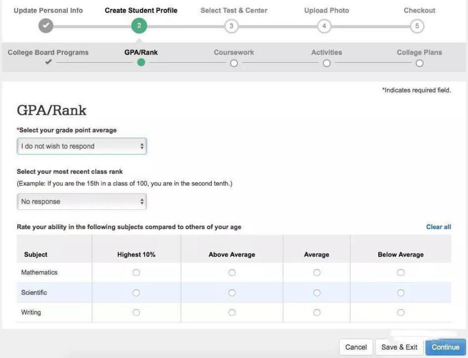Click the Clear all link
Image resolution: width=468 pixels, height=358 pixels.
(x=438, y=227)
